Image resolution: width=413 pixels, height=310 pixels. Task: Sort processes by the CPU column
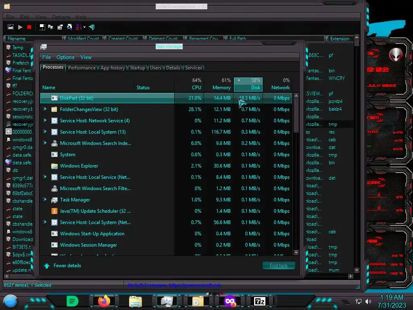click(189, 84)
